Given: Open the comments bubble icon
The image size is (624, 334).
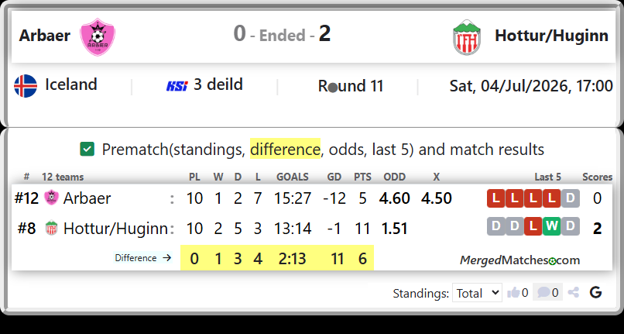Looking at the screenshot, I should tap(543, 293).
